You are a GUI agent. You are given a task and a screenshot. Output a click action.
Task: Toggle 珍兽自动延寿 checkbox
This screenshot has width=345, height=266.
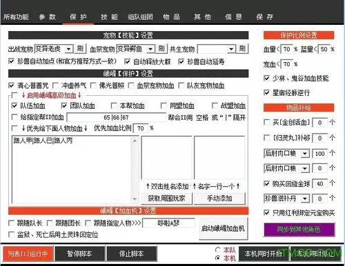tap(181, 61)
